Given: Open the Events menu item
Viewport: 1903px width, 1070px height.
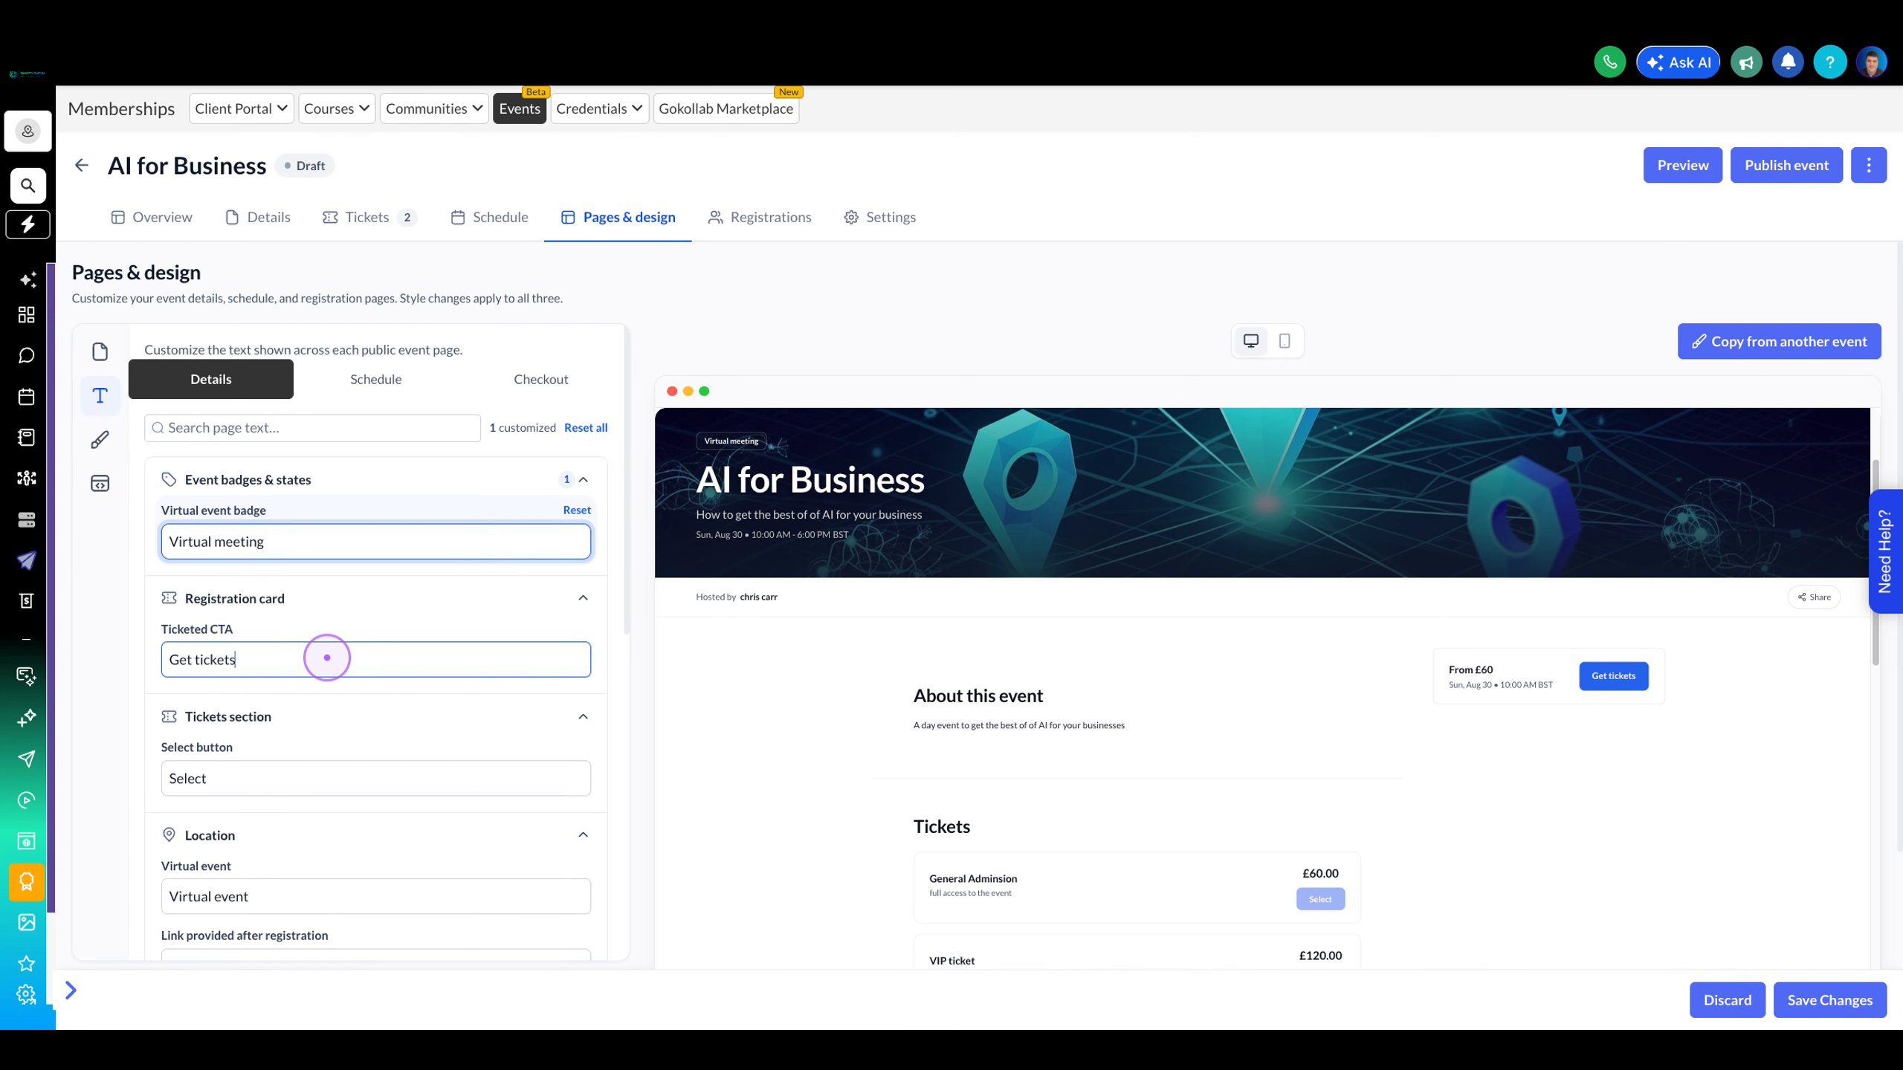Looking at the screenshot, I should (520, 108).
